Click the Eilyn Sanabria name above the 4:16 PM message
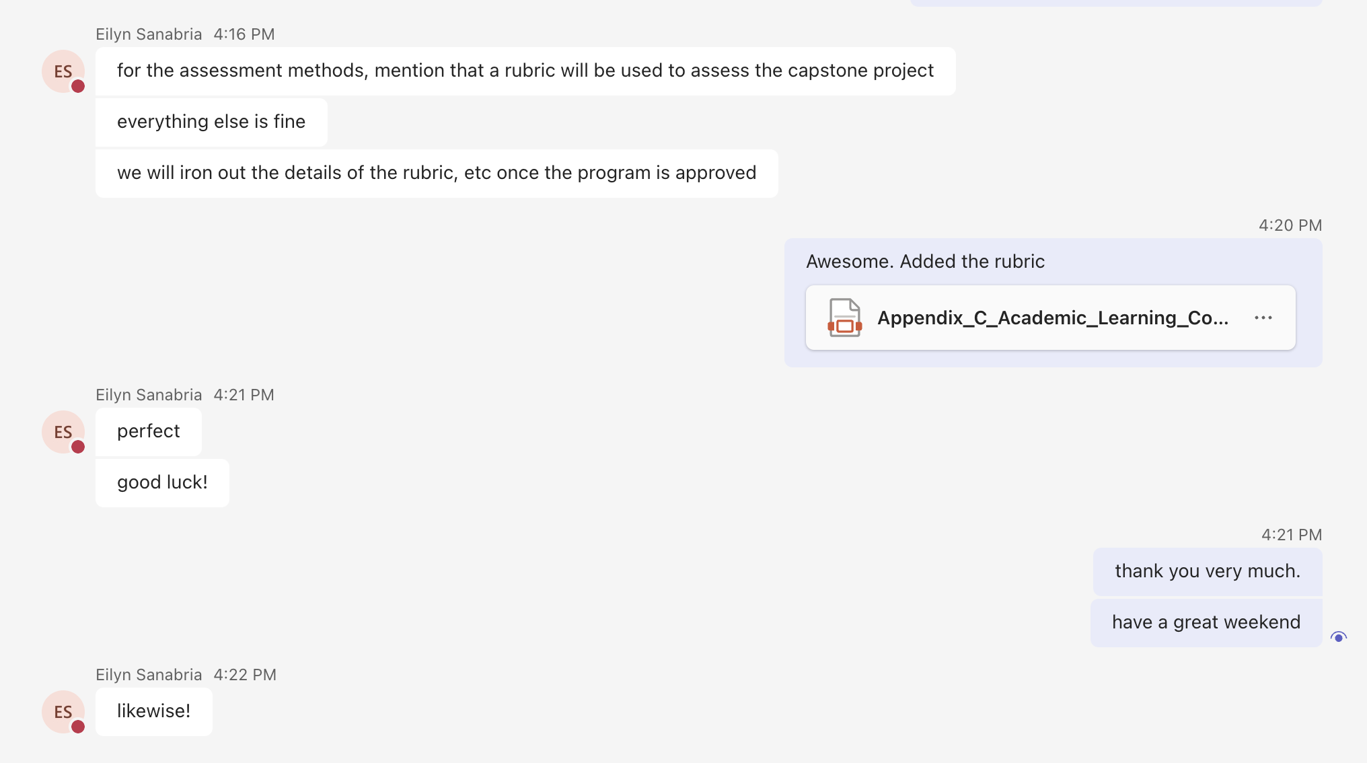This screenshot has width=1367, height=763. tap(149, 34)
